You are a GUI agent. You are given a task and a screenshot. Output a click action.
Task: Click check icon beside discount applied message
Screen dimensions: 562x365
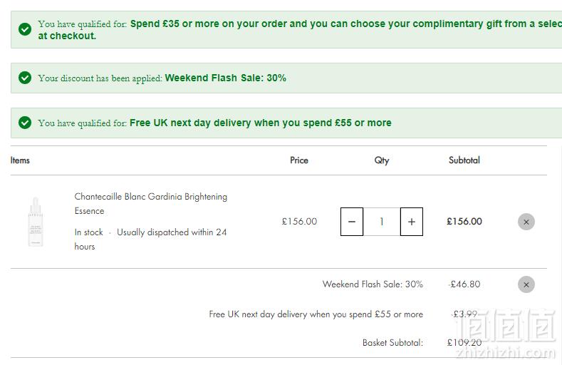(25, 78)
